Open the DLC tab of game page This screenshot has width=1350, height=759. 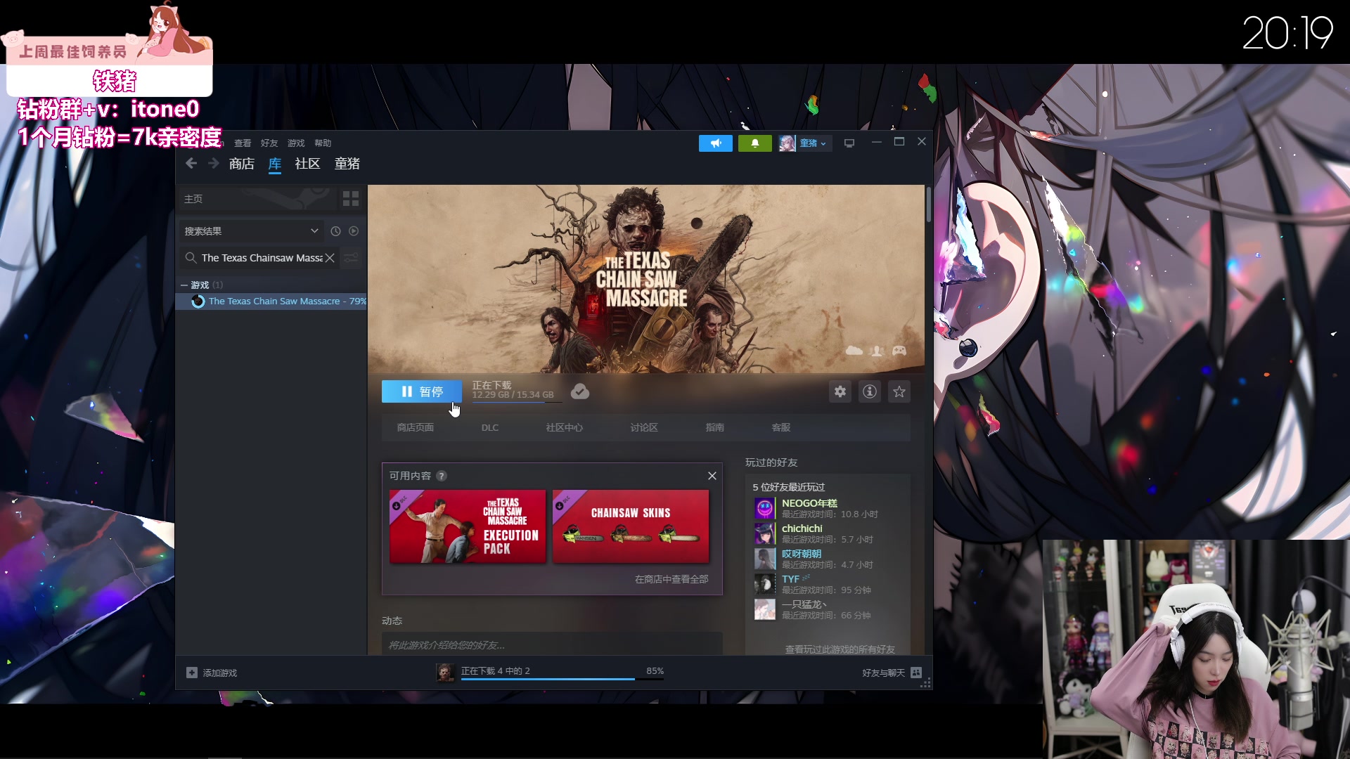pyautogui.click(x=490, y=428)
